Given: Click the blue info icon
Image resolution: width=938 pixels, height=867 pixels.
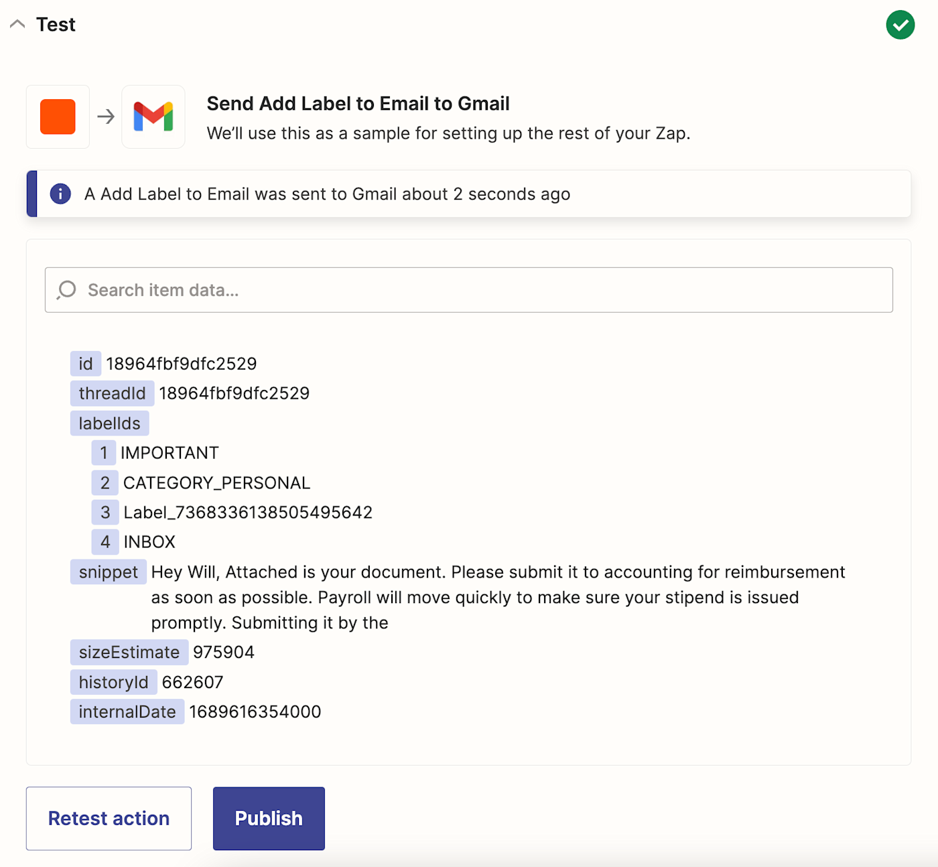Looking at the screenshot, I should click(60, 194).
